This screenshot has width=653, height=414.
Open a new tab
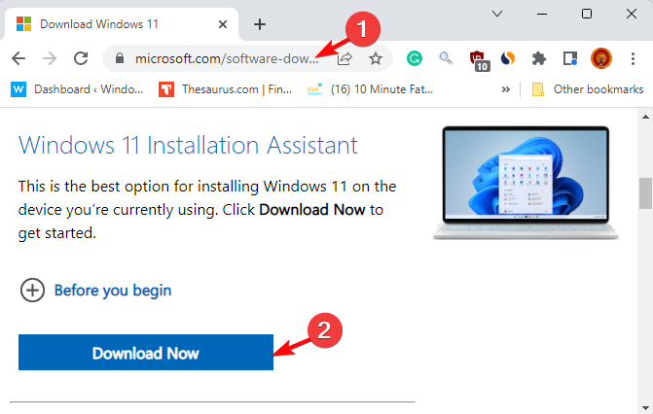pyautogui.click(x=260, y=24)
